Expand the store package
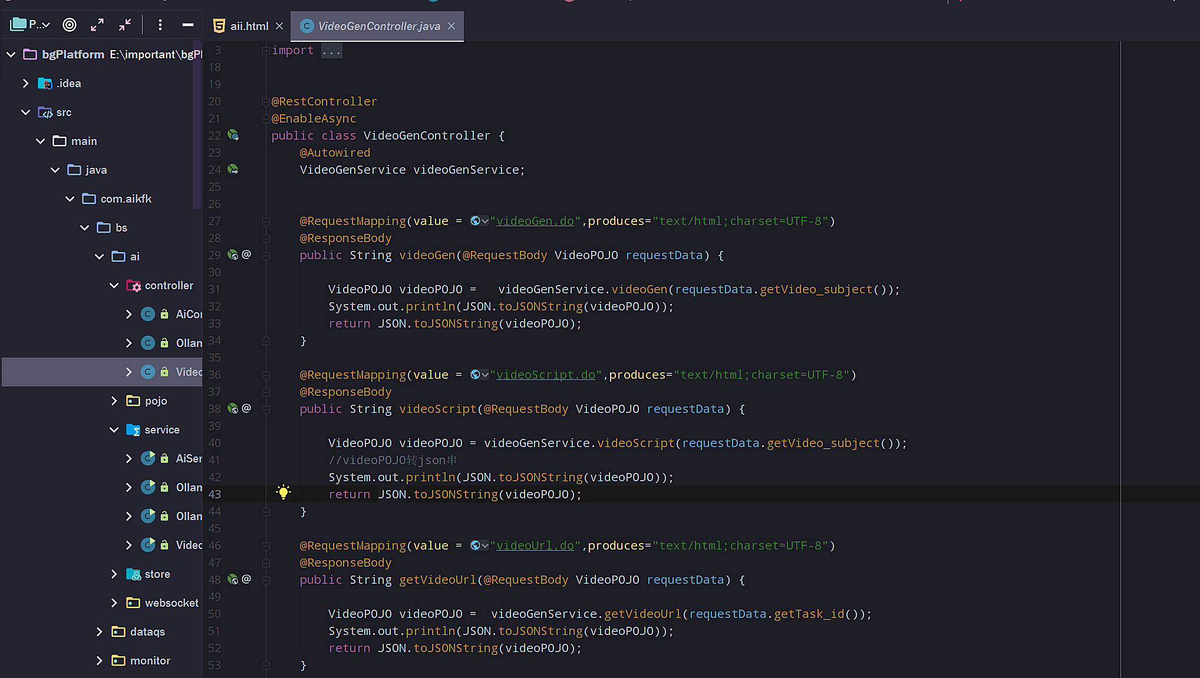Viewport: 1200px width, 678px height. point(114,574)
